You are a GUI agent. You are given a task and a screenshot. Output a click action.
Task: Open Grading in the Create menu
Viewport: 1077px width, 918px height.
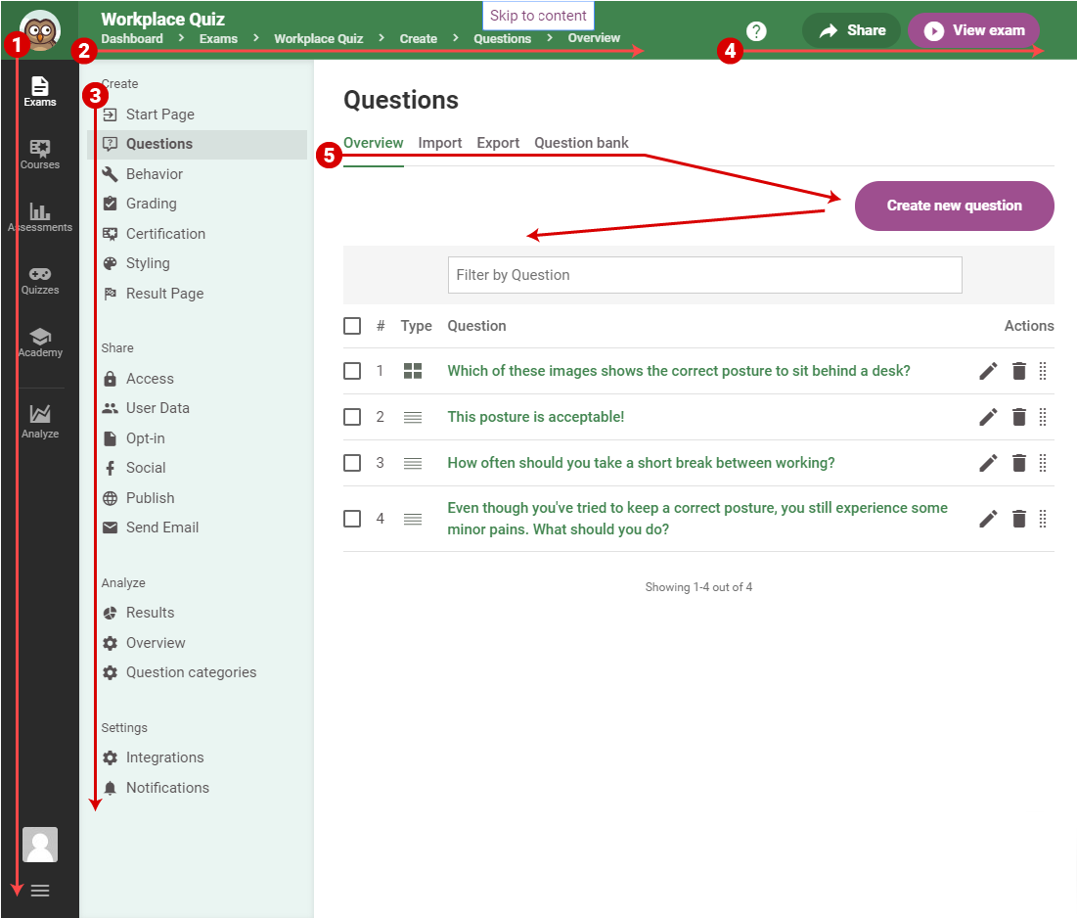[x=152, y=204]
